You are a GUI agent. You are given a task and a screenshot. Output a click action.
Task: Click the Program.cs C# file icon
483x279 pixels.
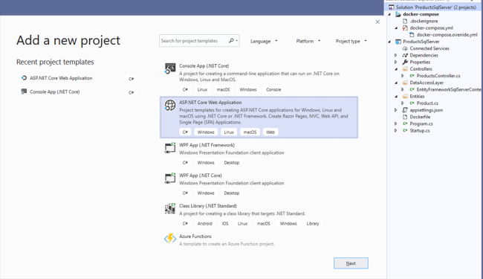tap(405, 124)
